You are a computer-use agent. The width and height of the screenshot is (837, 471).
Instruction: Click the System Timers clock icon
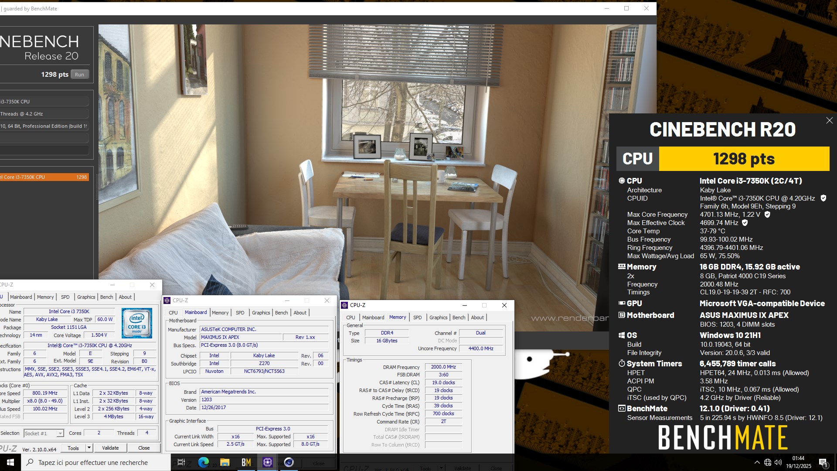click(622, 363)
